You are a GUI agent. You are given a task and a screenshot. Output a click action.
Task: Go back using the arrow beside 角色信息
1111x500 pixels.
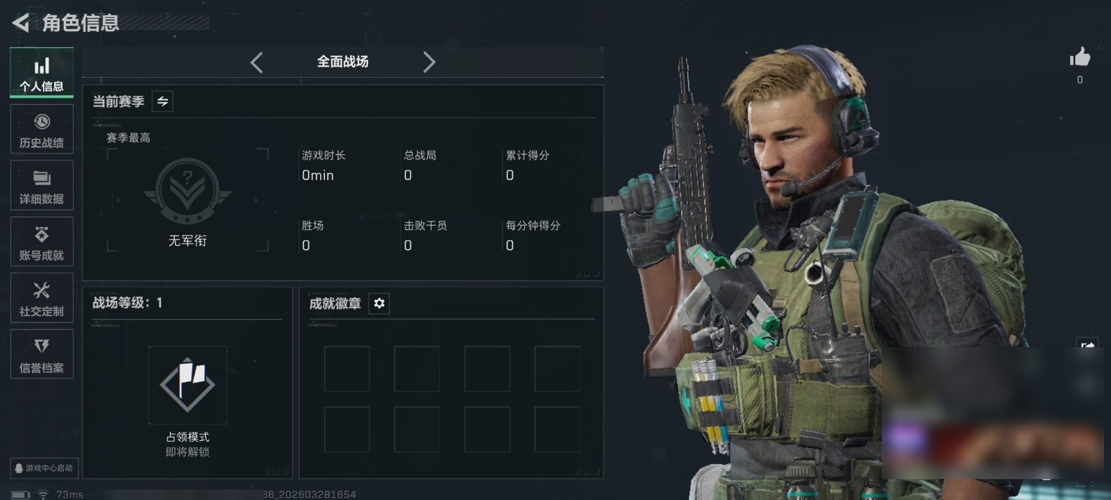(x=21, y=23)
